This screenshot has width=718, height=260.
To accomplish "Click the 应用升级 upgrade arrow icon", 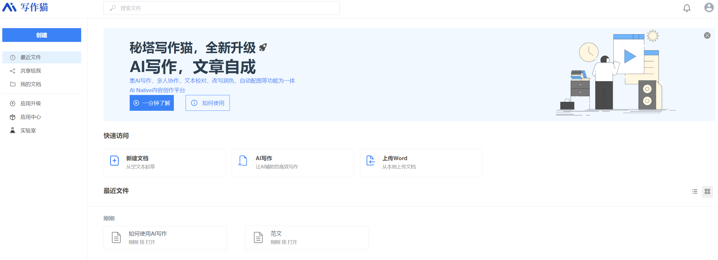I will pos(12,103).
